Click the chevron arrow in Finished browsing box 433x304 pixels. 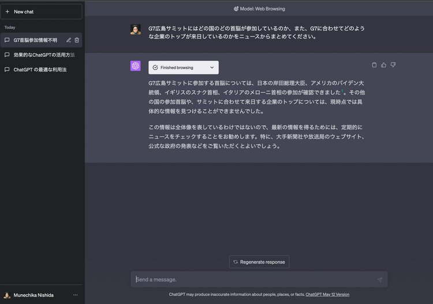click(x=212, y=67)
